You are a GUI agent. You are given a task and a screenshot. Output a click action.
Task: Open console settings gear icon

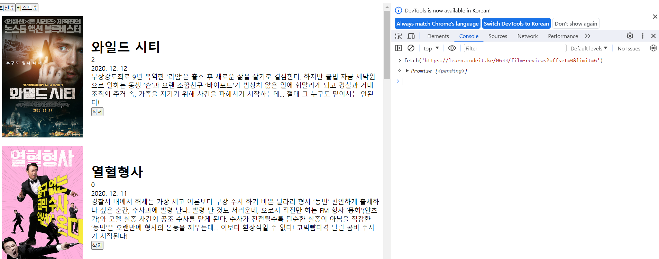tap(653, 48)
